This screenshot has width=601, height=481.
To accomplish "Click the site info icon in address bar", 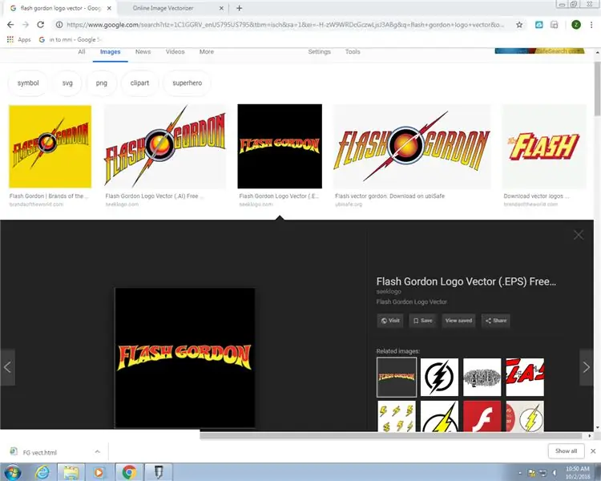I will pyautogui.click(x=59, y=25).
